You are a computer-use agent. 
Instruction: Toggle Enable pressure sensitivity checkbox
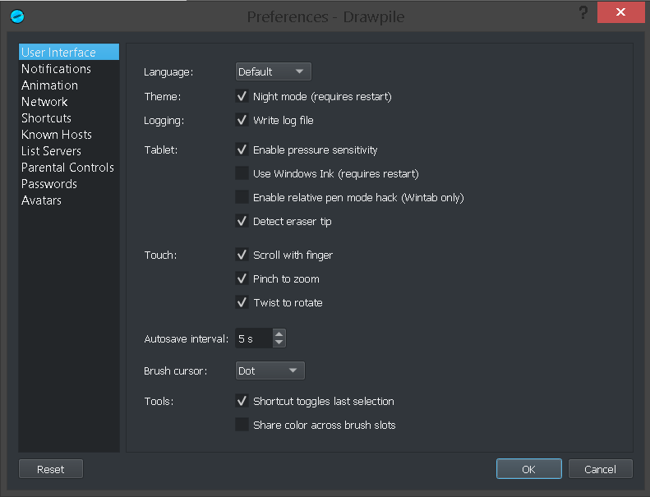[242, 150]
